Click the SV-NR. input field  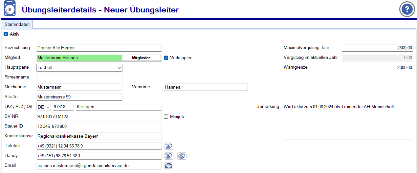(99, 117)
